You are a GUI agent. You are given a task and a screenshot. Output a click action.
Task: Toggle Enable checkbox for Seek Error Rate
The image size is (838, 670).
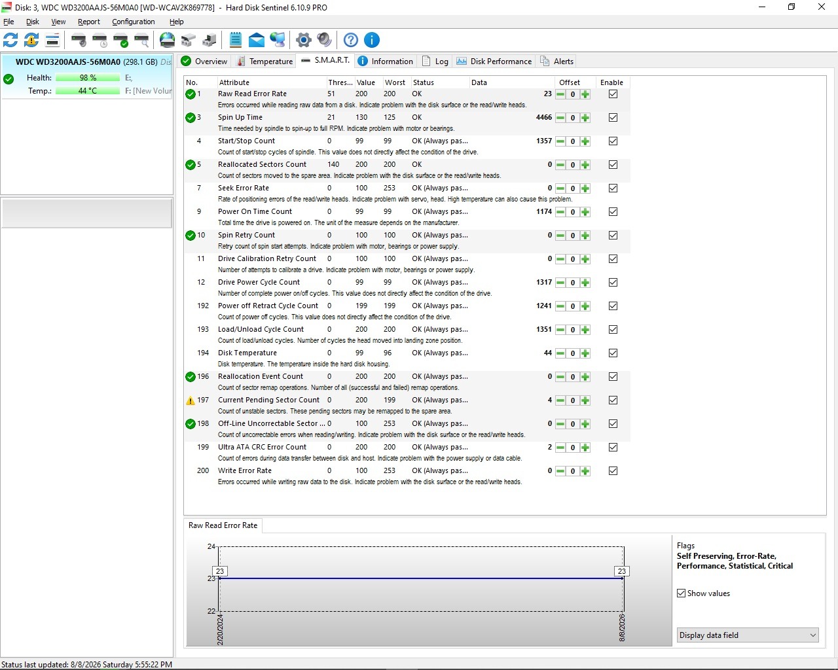613,188
